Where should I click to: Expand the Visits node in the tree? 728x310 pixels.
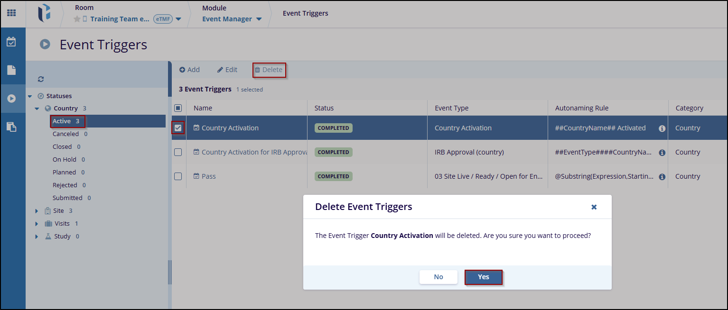(x=37, y=224)
